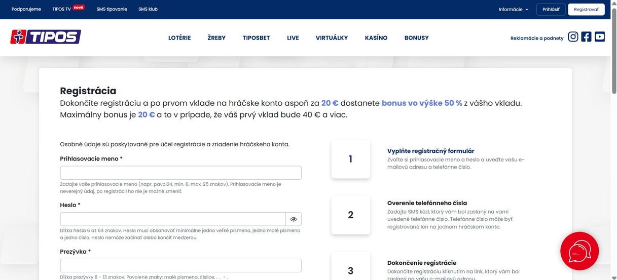The width and height of the screenshot is (617, 280).
Task: Select the LIVE menu item
Action: coord(293,38)
